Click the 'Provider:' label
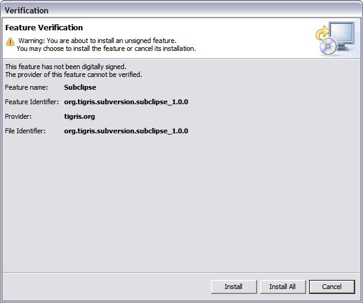This screenshot has width=363, height=303. point(18,116)
